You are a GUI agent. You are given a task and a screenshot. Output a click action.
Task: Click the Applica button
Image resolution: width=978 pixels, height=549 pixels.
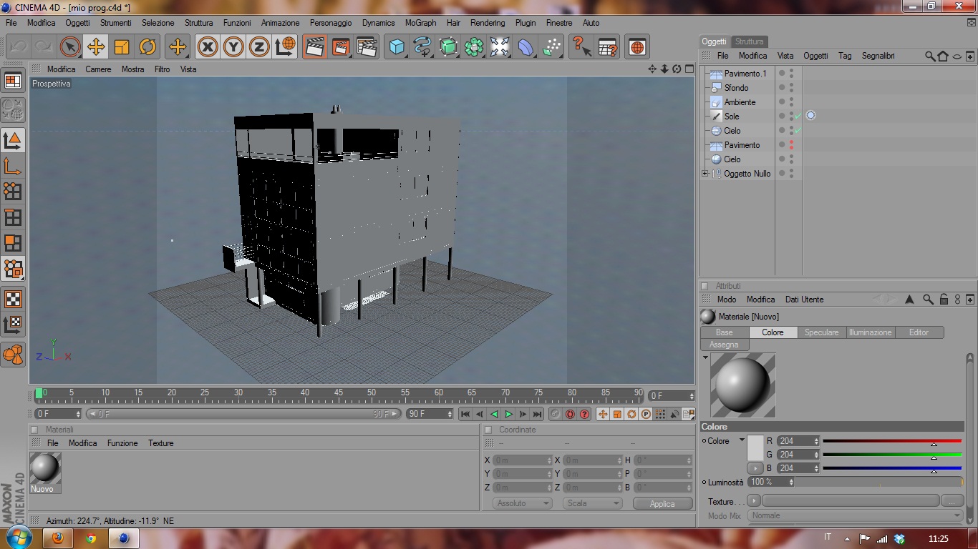tap(662, 503)
